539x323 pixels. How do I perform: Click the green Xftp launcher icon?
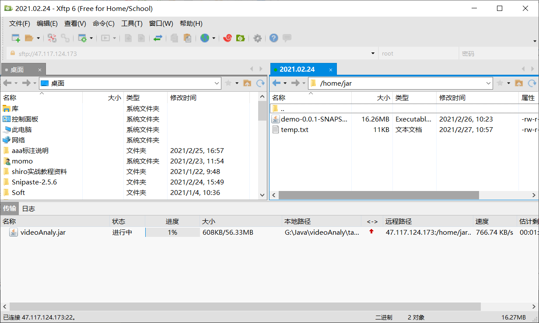(240, 38)
